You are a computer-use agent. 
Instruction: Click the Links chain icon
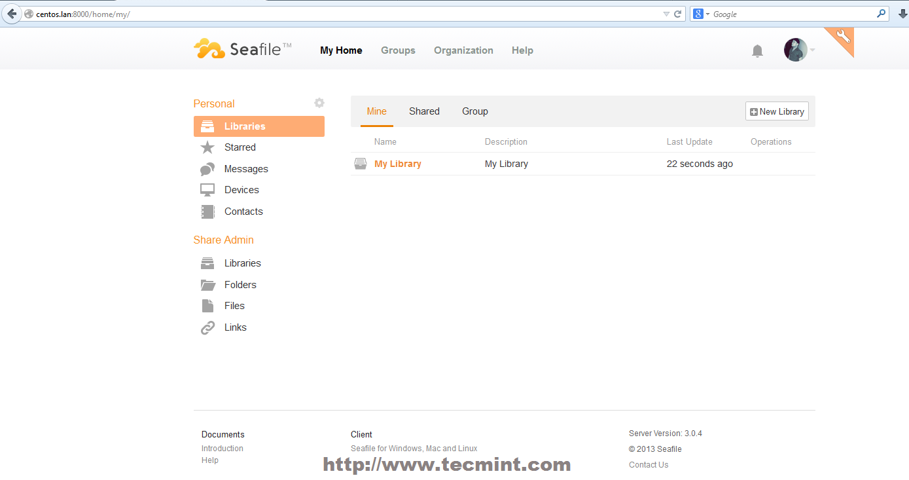coord(207,327)
